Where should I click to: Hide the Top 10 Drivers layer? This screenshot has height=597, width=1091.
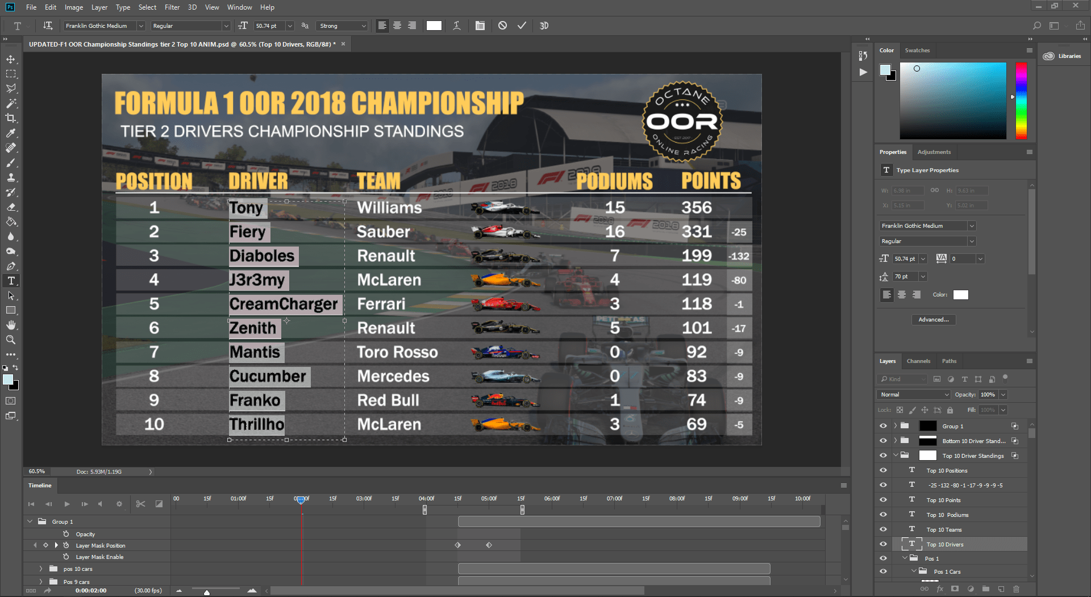[x=883, y=544]
